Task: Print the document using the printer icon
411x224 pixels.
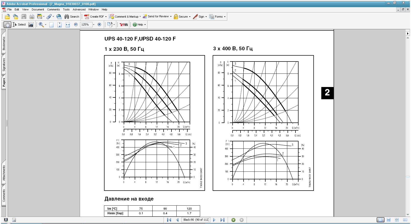Action: 32,17
